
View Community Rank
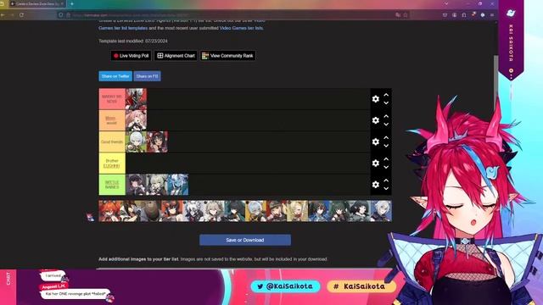pos(228,56)
